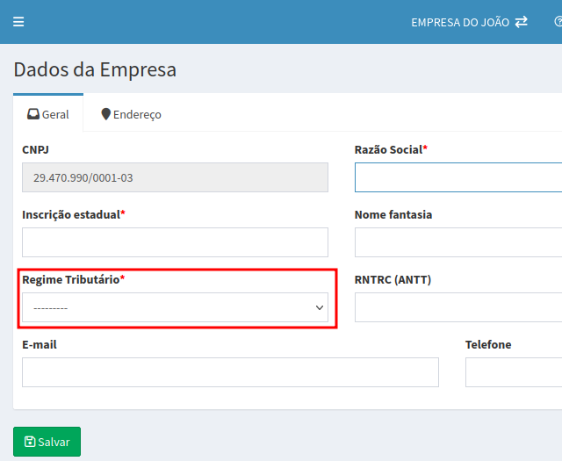This screenshot has height=461, width=562.
Task: Focus the Razão Social input field
Action: pyautogui.click(x=458, y=177)
